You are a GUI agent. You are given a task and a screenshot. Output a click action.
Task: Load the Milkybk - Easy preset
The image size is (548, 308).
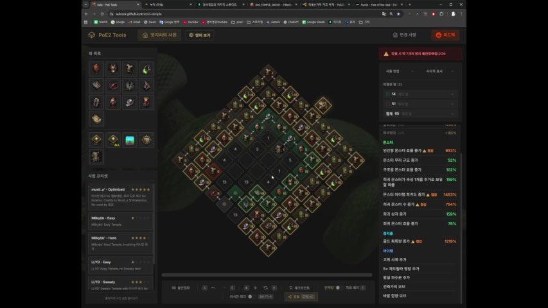pyautogui.click(x=121, y=221)
